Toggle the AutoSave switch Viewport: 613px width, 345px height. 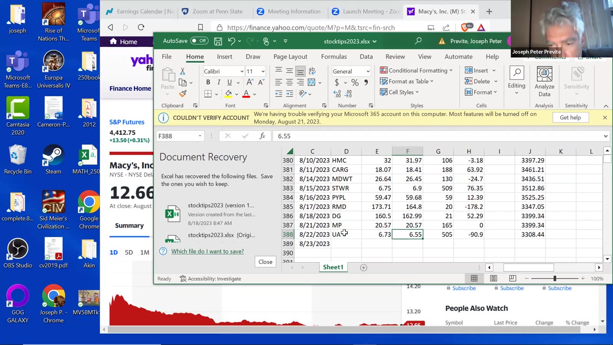pos(199,41)
